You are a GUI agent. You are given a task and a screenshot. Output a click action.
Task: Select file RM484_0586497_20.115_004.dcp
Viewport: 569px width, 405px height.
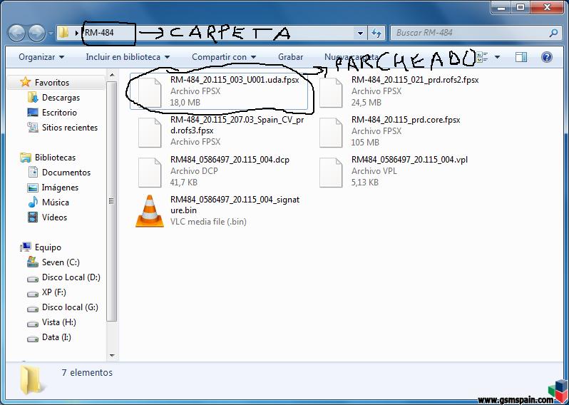(230, 160)
